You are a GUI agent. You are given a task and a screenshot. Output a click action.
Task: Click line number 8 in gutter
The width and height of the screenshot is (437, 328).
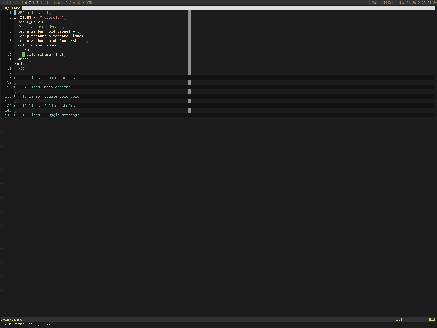coord(10,45)
